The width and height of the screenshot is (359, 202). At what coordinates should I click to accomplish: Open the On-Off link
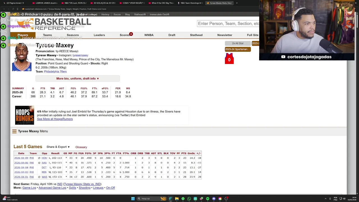111,188
